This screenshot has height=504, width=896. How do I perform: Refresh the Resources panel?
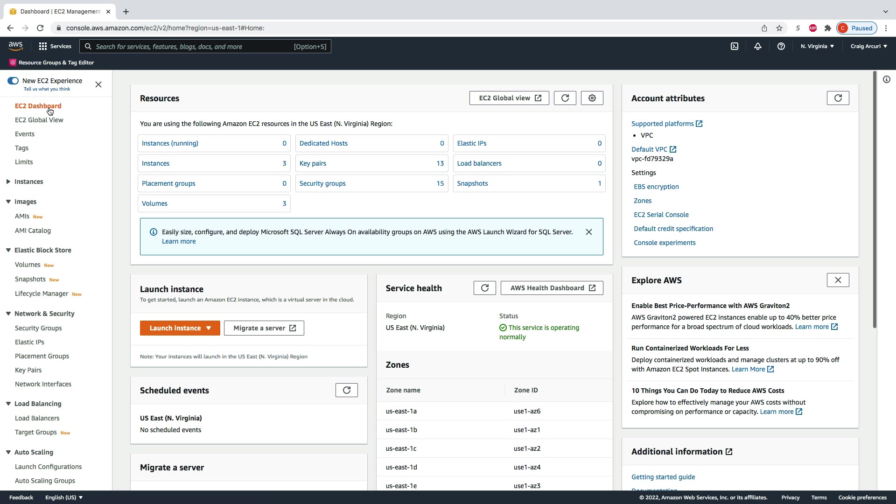click(565, 98)
